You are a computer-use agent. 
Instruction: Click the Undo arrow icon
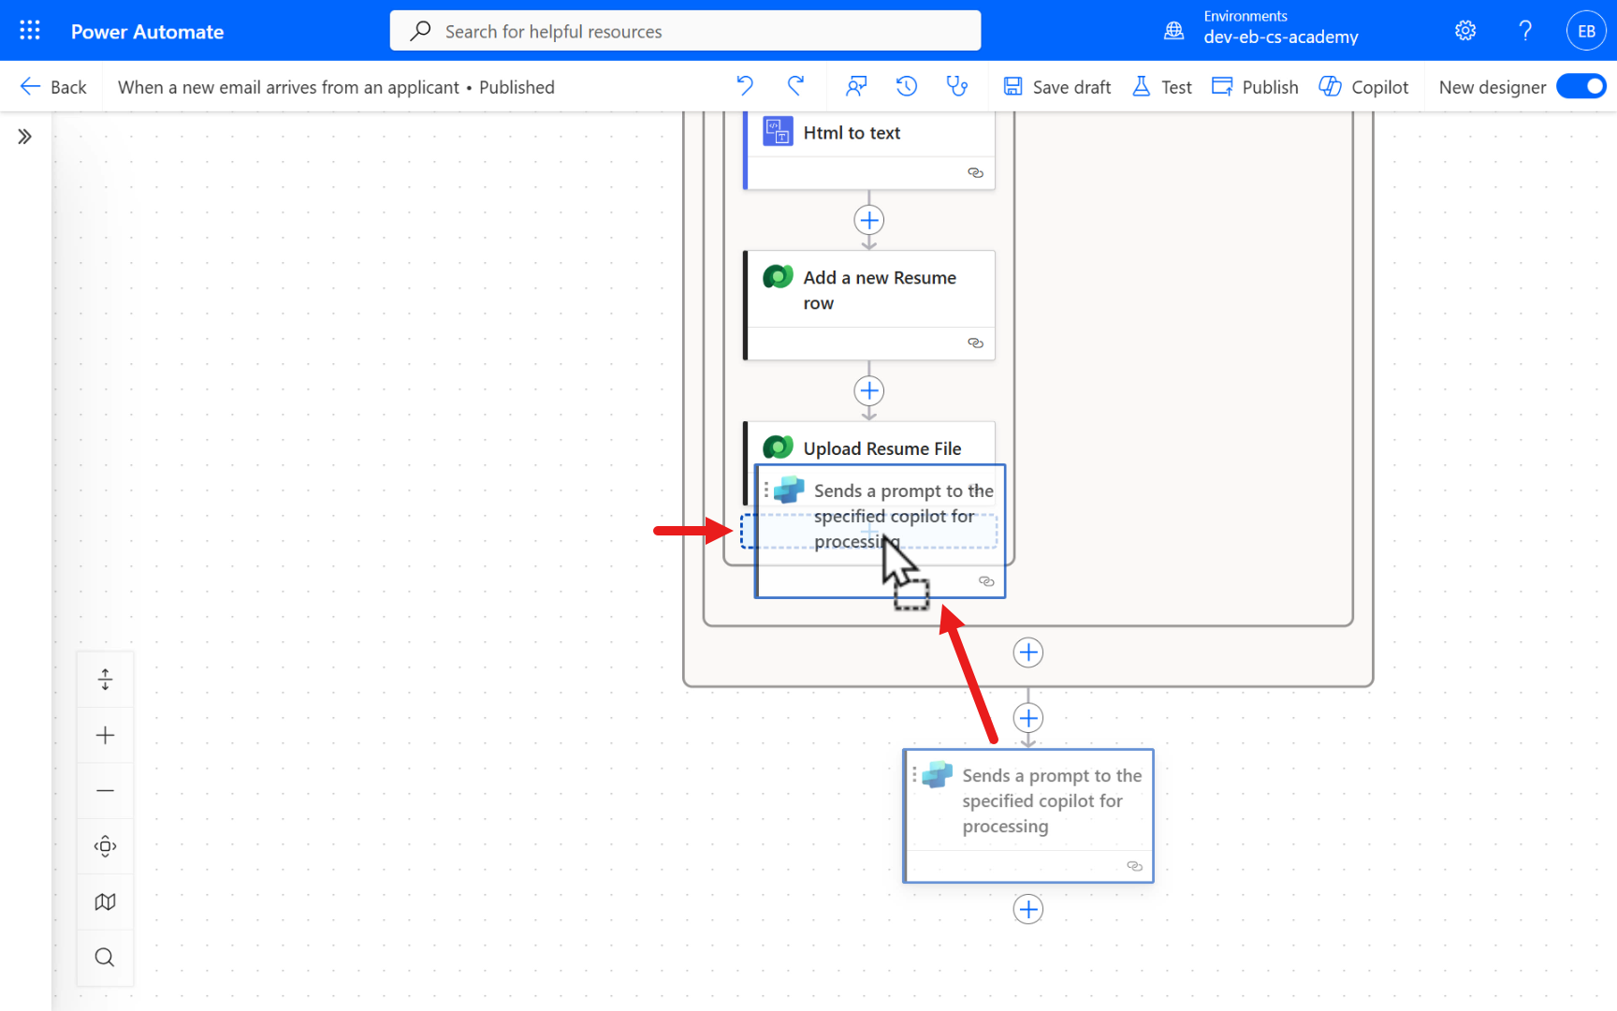click(745, 86)
